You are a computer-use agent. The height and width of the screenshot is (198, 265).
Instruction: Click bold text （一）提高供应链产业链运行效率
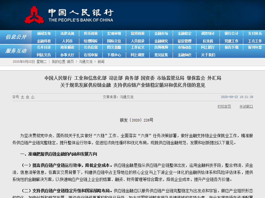click(x=52, y=165)
